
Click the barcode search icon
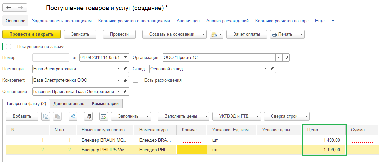tap(88, 116)
